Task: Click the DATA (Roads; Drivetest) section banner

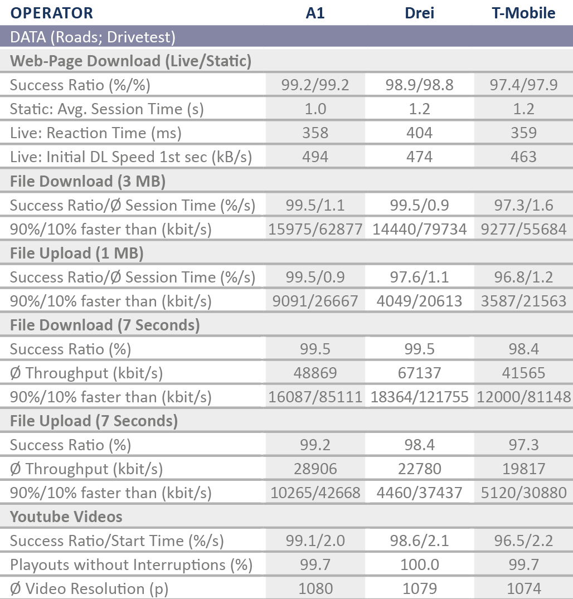Action: tap(286, 37)
